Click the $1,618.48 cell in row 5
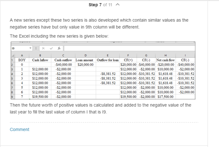The width and height of the screenshot is (219, 147). pos(166,78)
